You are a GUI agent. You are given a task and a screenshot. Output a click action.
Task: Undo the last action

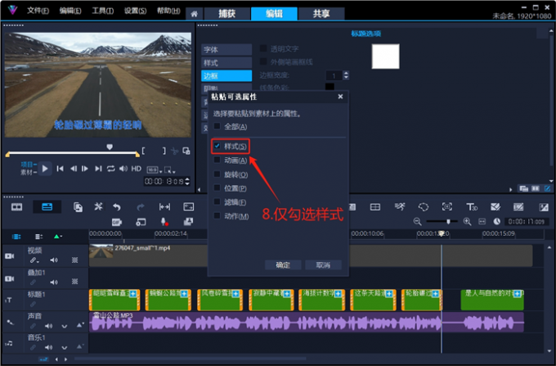pyautogui.click(x=117, y=206)
